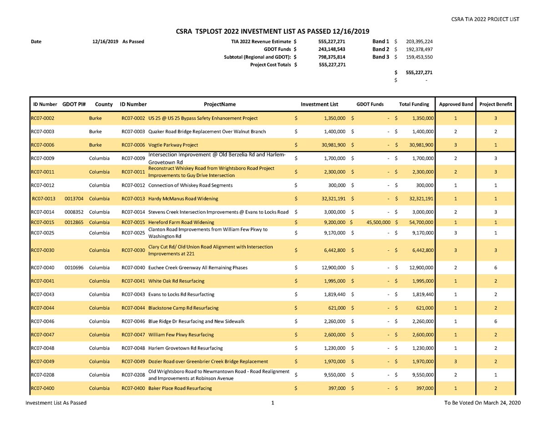The image size is (546, 422).
Task: Select the 621,000 Investment List amount
Action: coord(337,308)
